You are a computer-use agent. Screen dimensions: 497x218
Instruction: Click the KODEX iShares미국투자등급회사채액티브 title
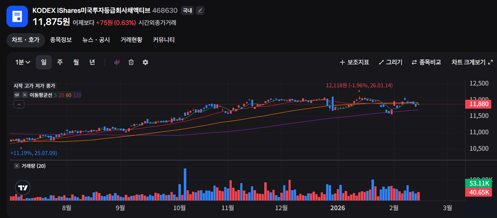point(92,10)
